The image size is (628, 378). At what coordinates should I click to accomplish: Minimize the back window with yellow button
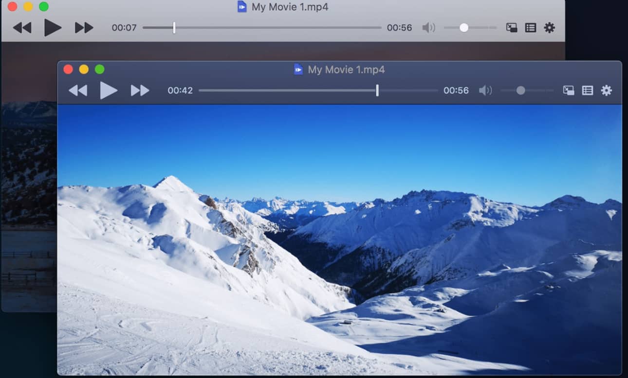pos(28,7)
